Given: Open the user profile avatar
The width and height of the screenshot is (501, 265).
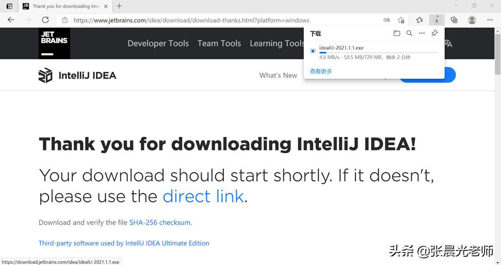Looking at the screenshot, I should point(472,20).
